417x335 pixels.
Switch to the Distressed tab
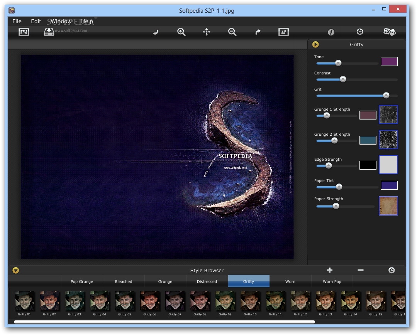(x=207, y=281)
